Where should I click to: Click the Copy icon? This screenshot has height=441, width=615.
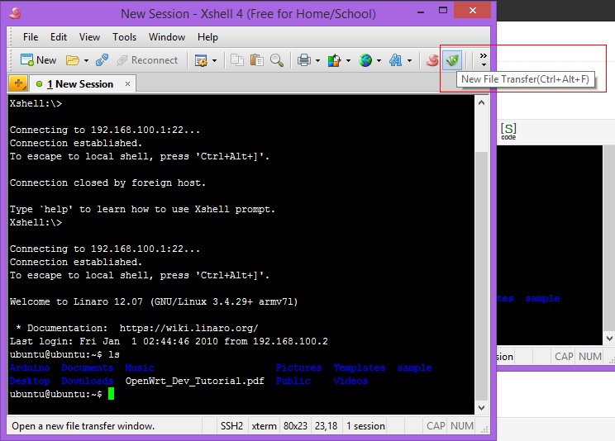(x=237, y=60)
